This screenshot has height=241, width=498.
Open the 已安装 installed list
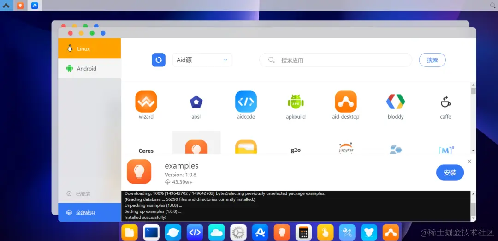point(78,193)
